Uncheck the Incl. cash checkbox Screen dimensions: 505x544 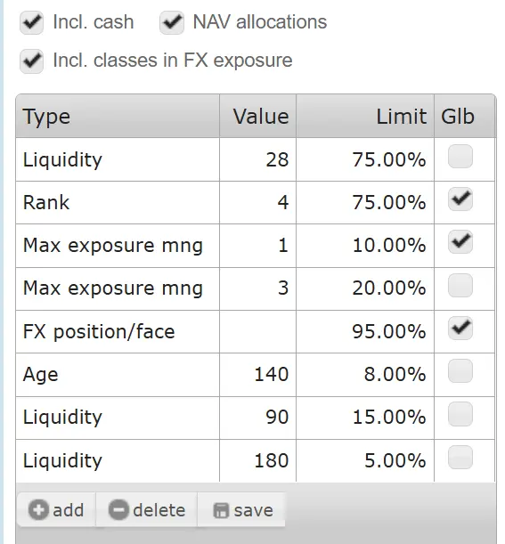(x=31, y=22)
